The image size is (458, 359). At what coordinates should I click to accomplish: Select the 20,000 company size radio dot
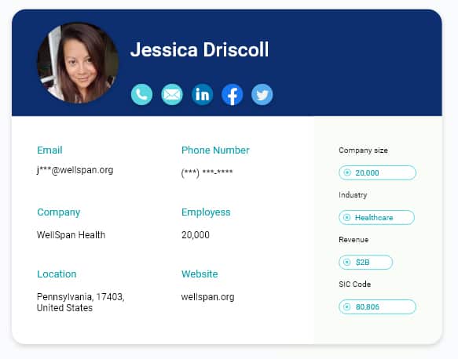coord(347,172)
